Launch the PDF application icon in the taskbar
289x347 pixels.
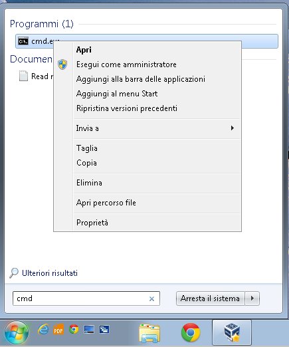[x=58, y=330]
